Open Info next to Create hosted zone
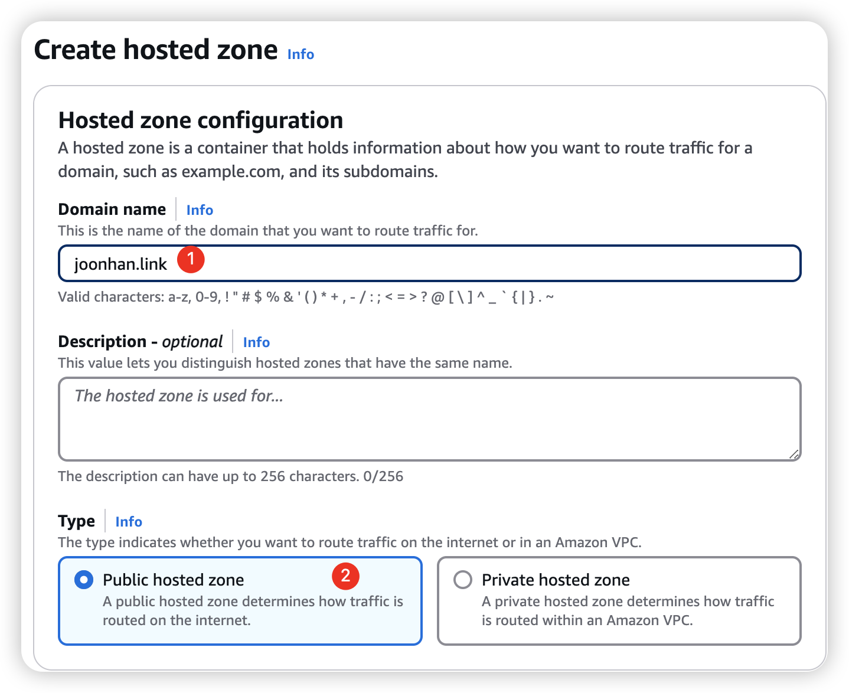The image size is (849, 693). pyautogui.click(x=301, y=54)
